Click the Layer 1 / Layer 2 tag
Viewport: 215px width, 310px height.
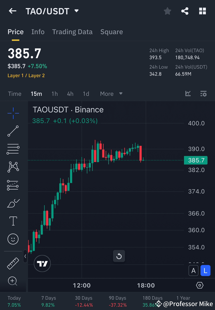click(26, 75)
